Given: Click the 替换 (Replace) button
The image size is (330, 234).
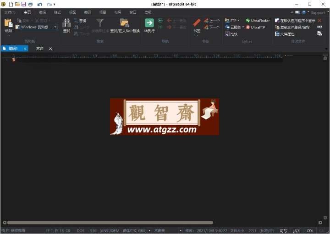Looking at the screenshot, I should [80, 21].
